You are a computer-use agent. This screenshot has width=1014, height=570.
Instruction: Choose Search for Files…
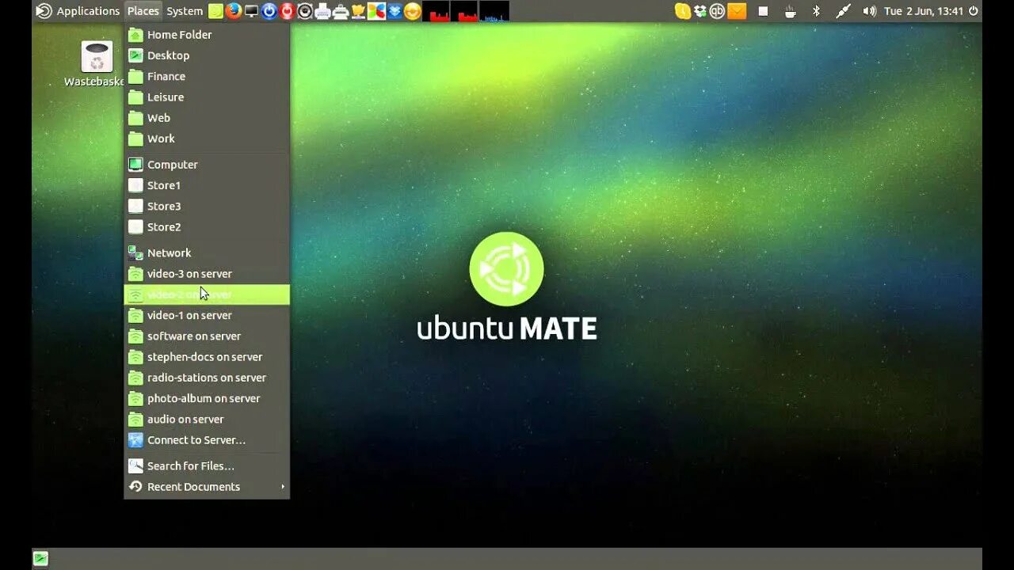pos(207,465)
